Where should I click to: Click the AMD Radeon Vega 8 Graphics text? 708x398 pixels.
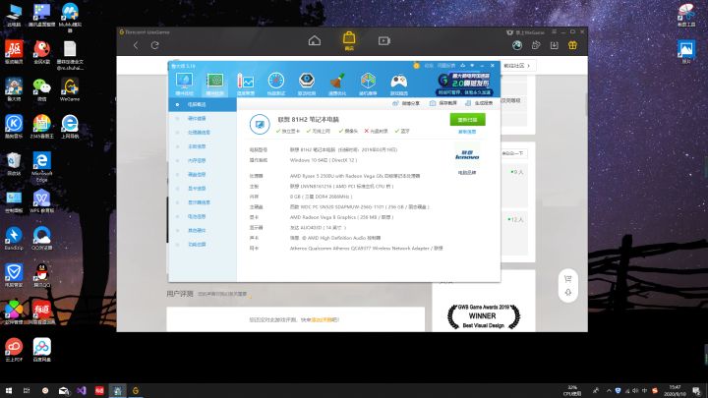(341, 217)
